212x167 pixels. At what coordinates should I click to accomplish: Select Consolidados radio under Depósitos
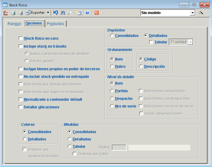[x=112, y=36]
